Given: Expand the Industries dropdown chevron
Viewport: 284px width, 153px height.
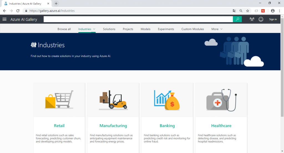Looking at the screenshot, I should tap(94, 29).
